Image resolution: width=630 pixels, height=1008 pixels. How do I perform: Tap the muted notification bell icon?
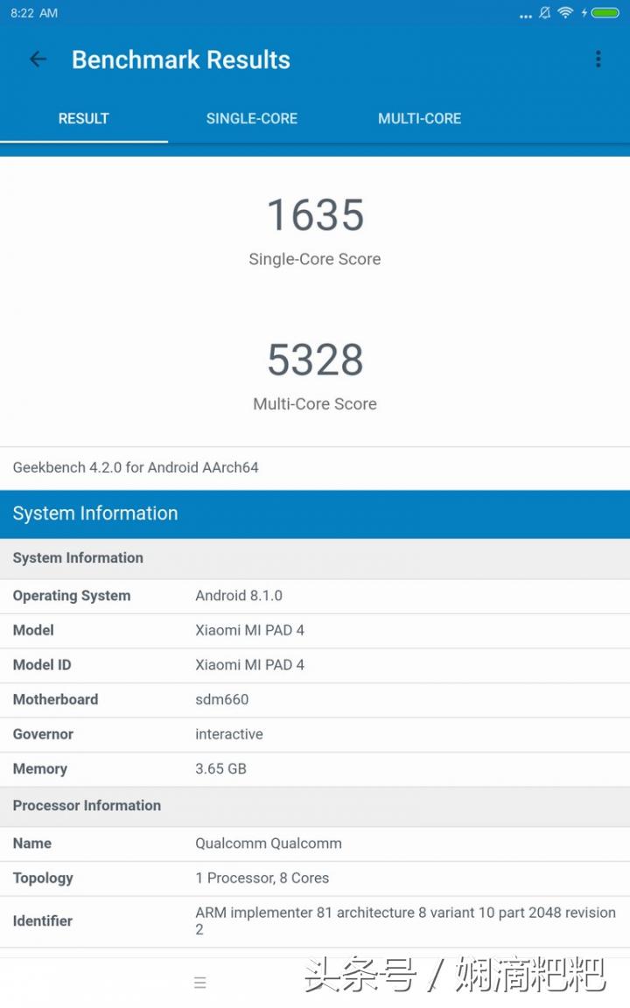pos(544,13)
